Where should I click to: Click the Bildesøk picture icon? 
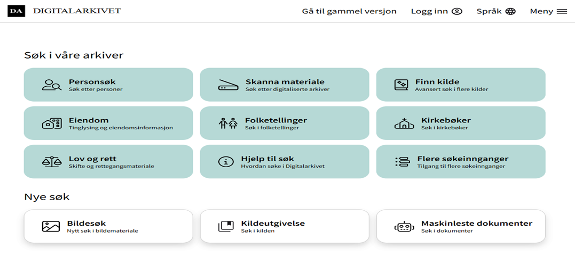[x=51, y=227]
